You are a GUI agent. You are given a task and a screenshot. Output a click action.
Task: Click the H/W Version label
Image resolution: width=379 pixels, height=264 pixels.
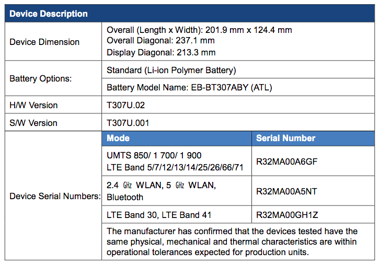pos(33,105)
